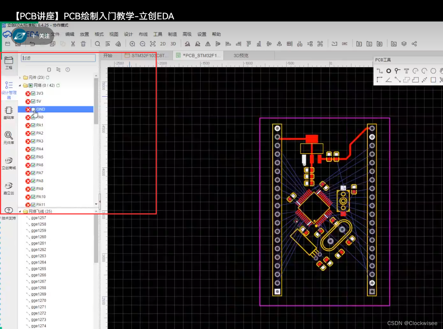Click the Share icon in toolbar

click(414, 44)
